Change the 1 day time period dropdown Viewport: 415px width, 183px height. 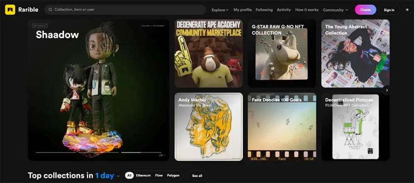click(x=107, y=176)
